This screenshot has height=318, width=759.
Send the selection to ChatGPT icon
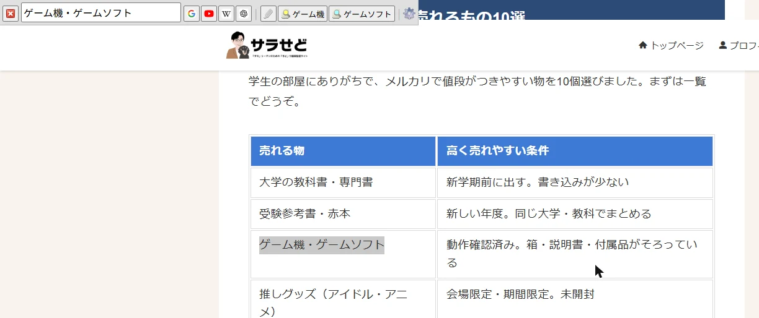pyautogui.click(x=244, y=14)
